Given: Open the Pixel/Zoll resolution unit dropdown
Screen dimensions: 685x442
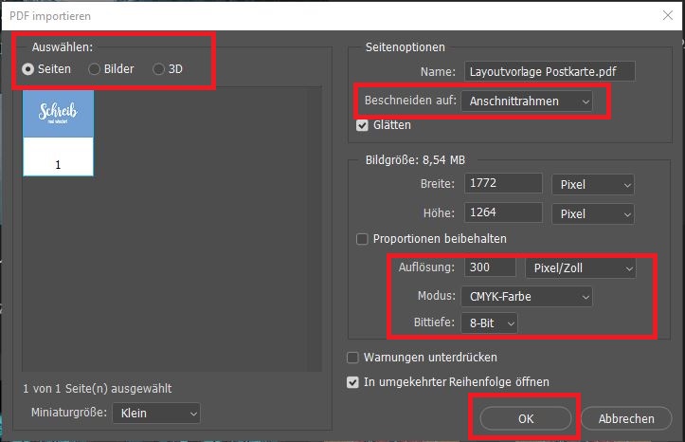Looking at the screenshot, I should click(580, 268).
